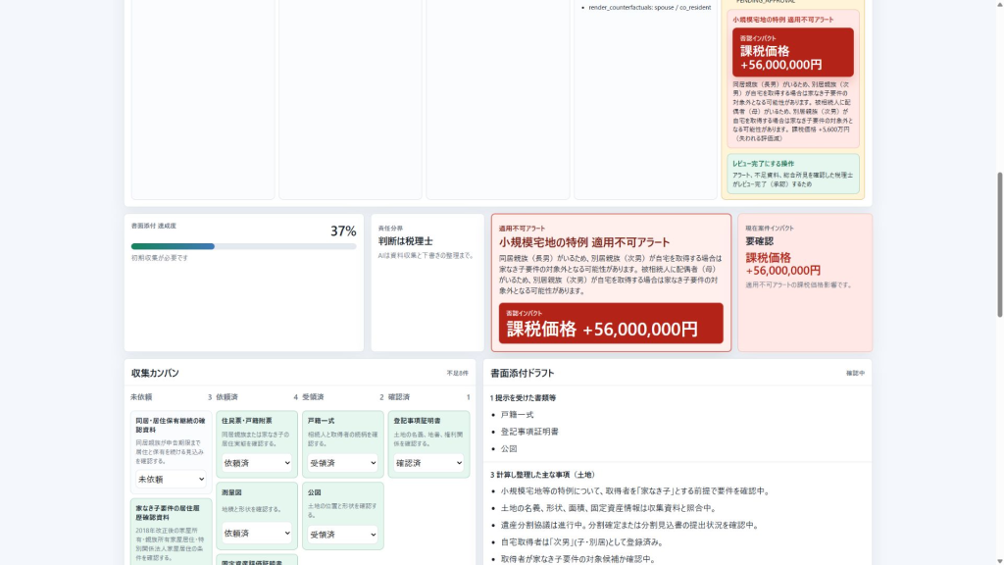Open status dropdown on 同居・居住保有継続の確認資料 card
This screenshot has width=1004, height=565.
click(171, 479)
